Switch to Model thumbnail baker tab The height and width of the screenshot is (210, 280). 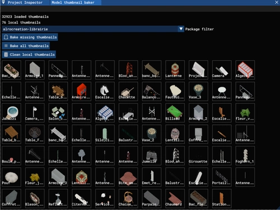[76, 3]
